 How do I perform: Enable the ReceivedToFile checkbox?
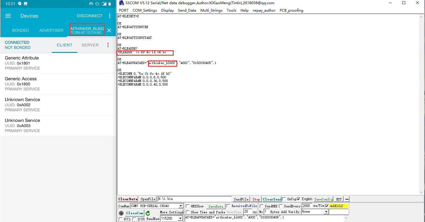228,206
